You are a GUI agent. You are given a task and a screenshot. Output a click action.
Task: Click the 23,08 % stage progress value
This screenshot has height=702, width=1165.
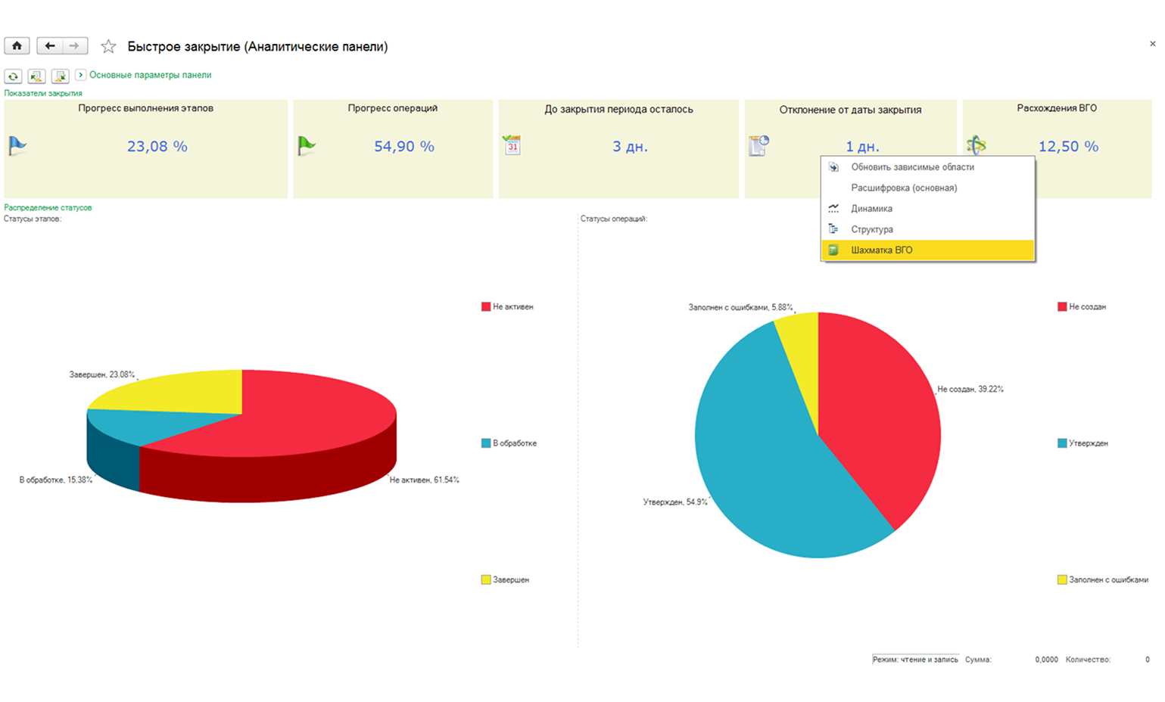click(157, 147)
